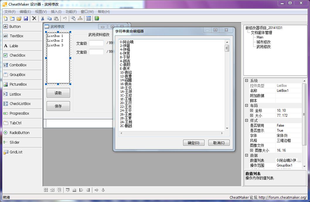Click the align left icon in bottom toolbar
The width and height of the screenshot is (310, 202).
click(x=81, y=190)
